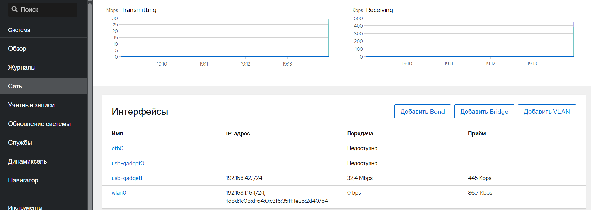Select Сеть in the sidebar
The height and width of the screenshot is (210, 591).
(15, 86)
